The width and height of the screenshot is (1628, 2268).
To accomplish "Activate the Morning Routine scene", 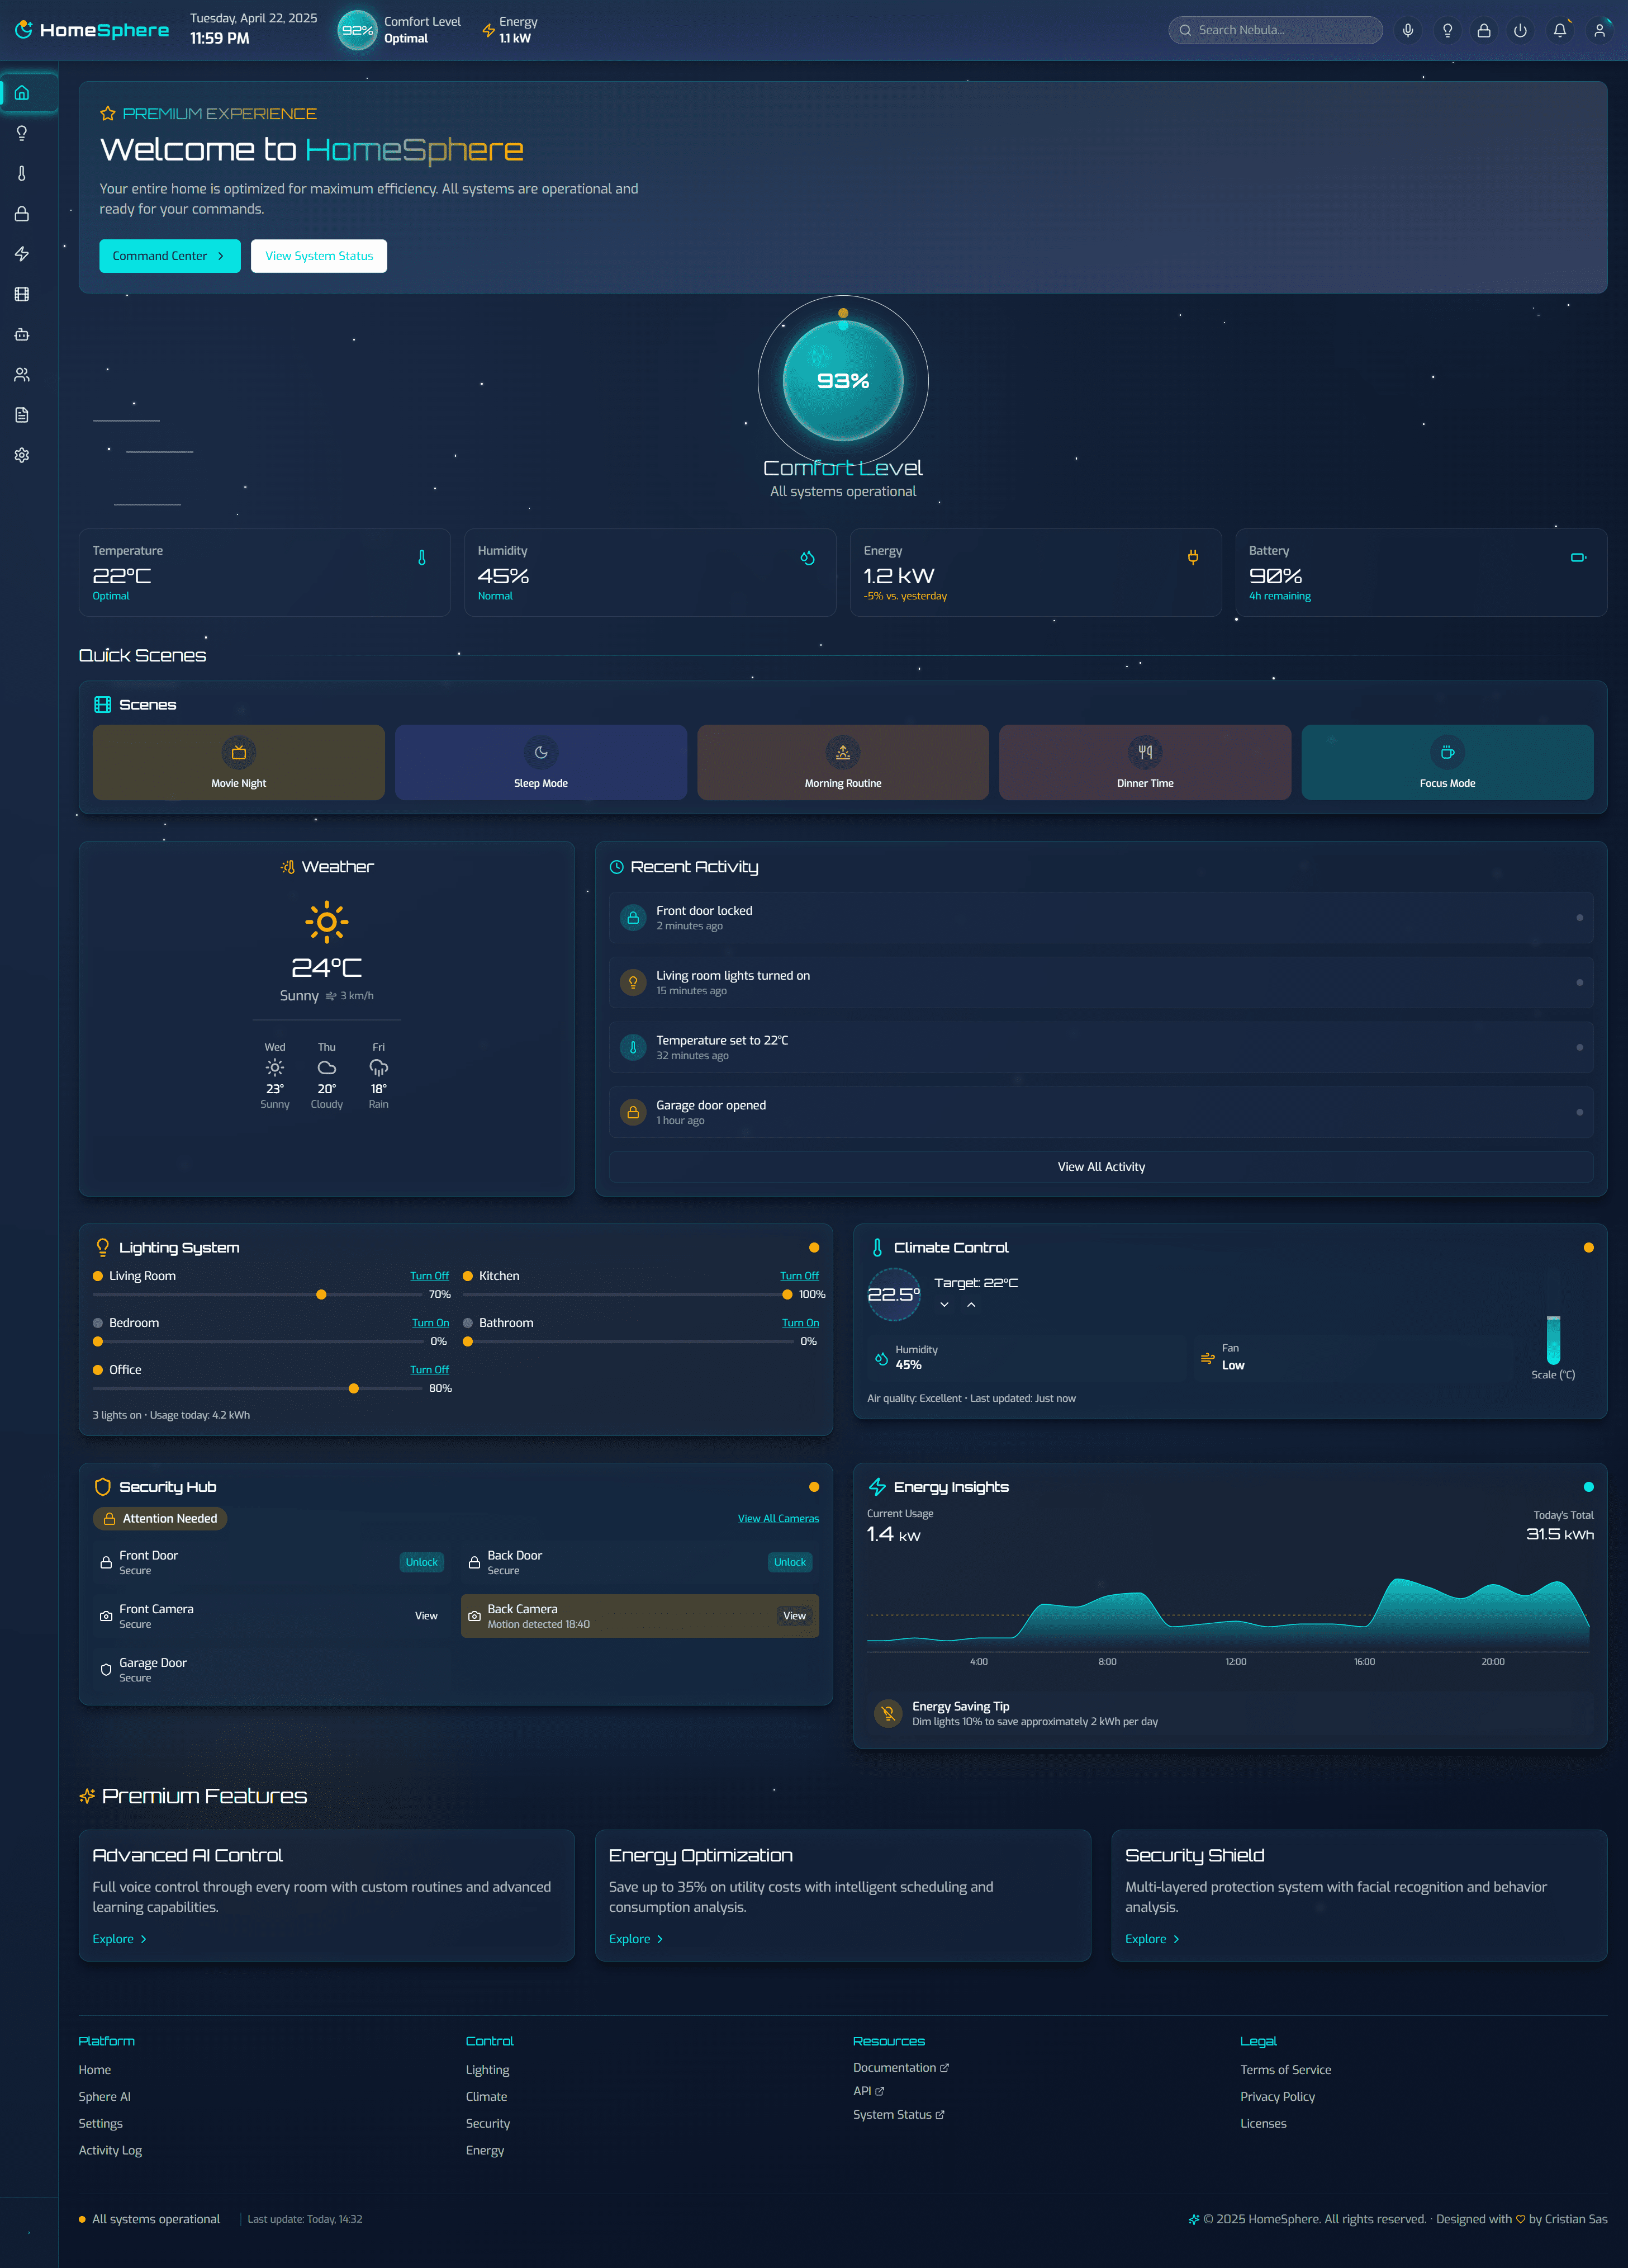I will coord(842,762).
